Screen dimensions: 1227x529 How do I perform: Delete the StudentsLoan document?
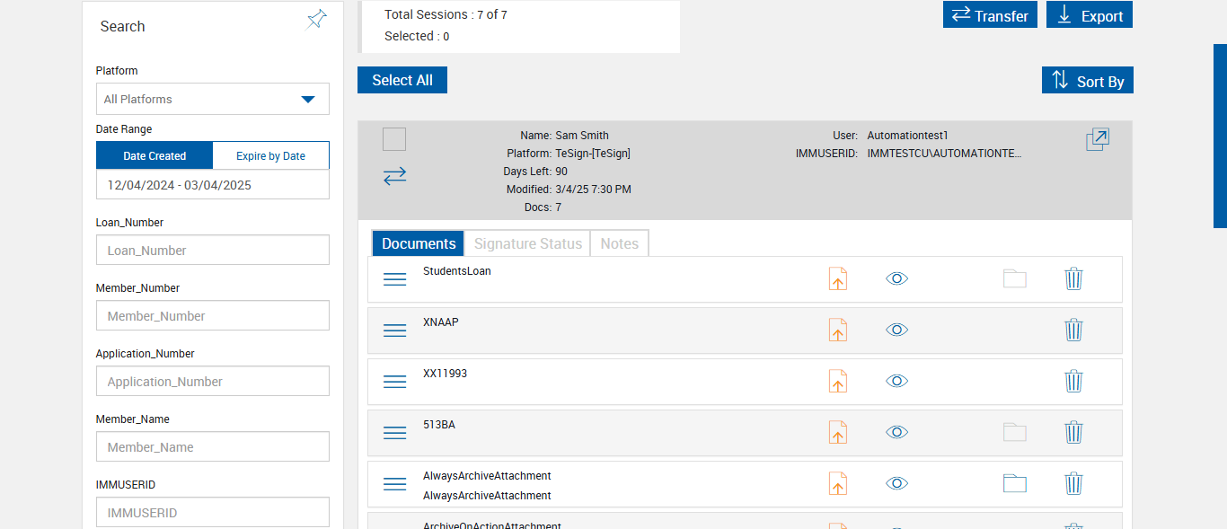tap(1073, 278)
